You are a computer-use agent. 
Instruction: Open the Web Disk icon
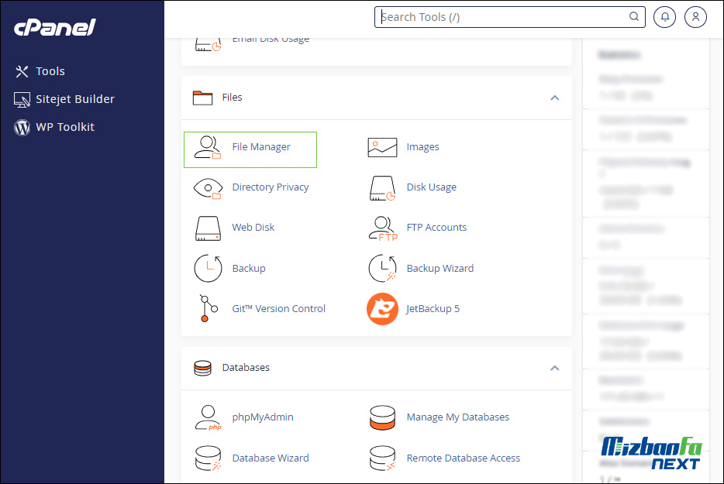pos(208,228)
